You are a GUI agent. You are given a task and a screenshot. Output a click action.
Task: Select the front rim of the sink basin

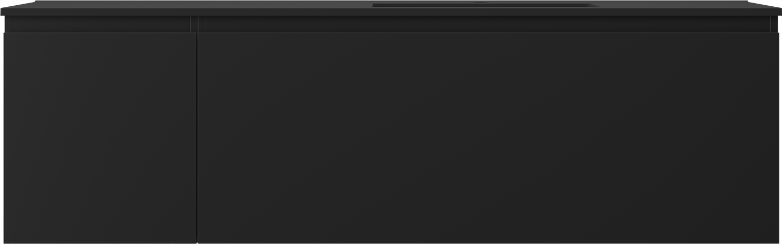coord(485,7)
